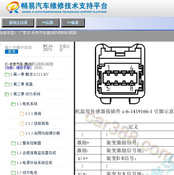Image resolution: width=174 pixels, height=175 pixels.
Task: Open folder icon for 1.5 动力电池
Action: tap(13, 172)
